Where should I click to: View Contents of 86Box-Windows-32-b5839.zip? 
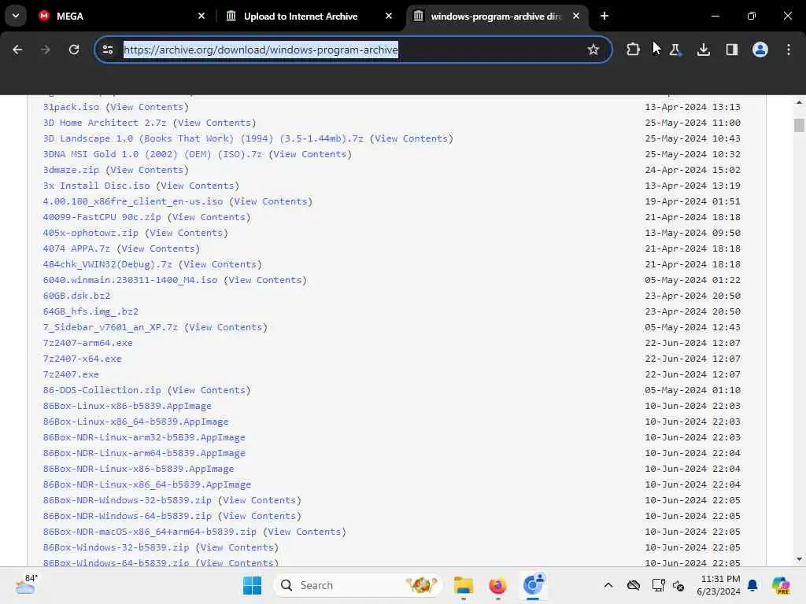[237, 547]
